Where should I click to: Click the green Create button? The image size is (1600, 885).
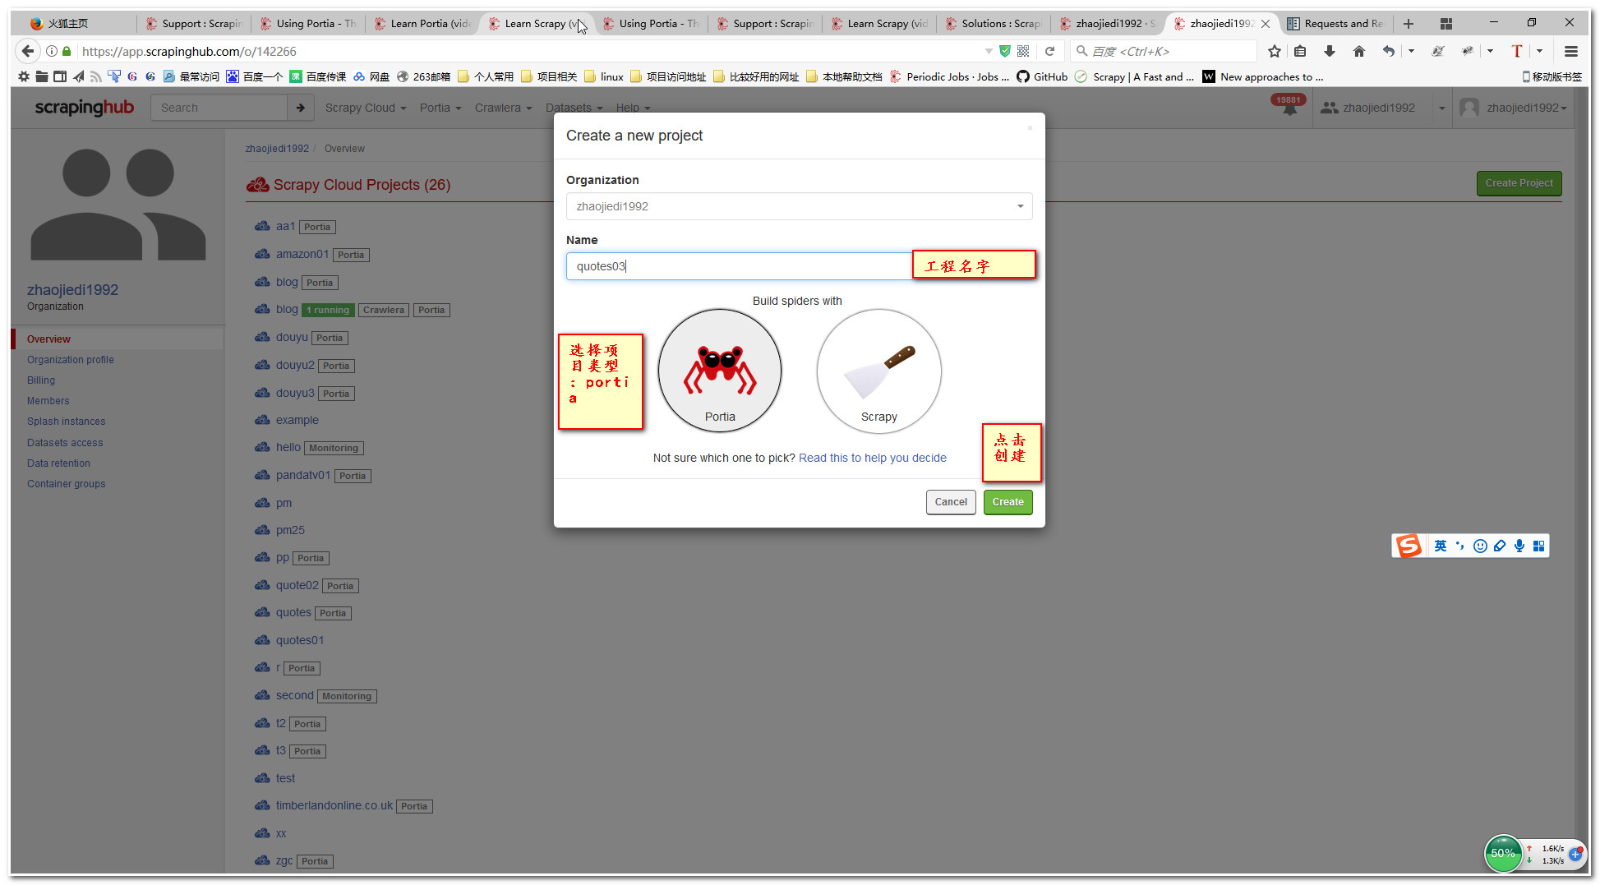tap(1007, 502)
